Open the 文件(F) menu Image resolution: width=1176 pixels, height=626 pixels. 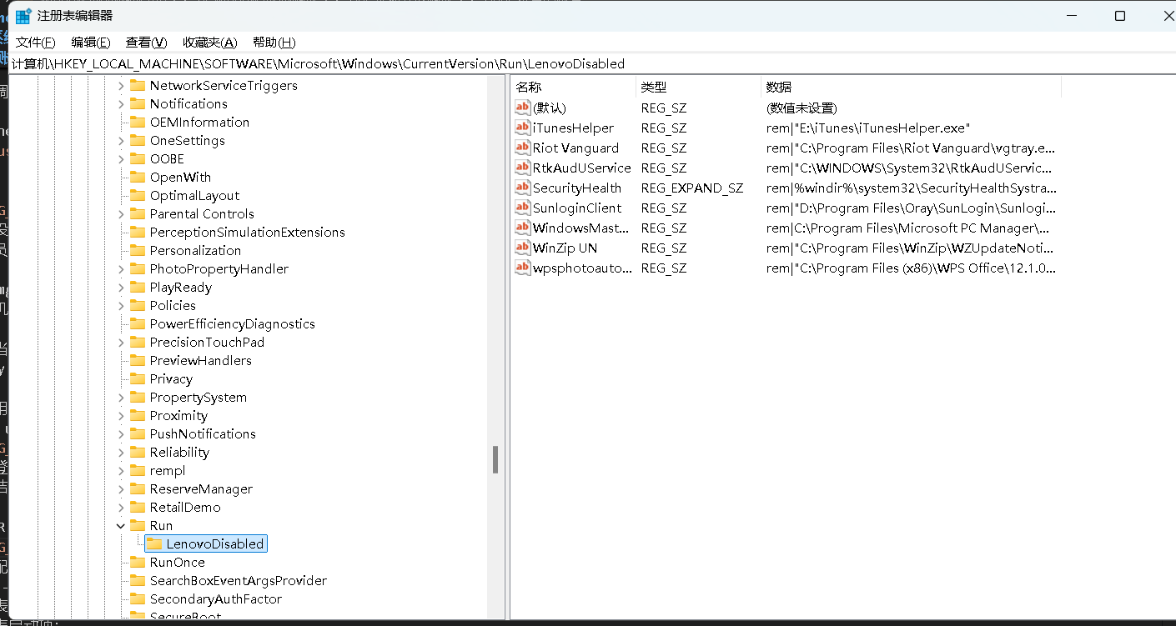point(36,43)
